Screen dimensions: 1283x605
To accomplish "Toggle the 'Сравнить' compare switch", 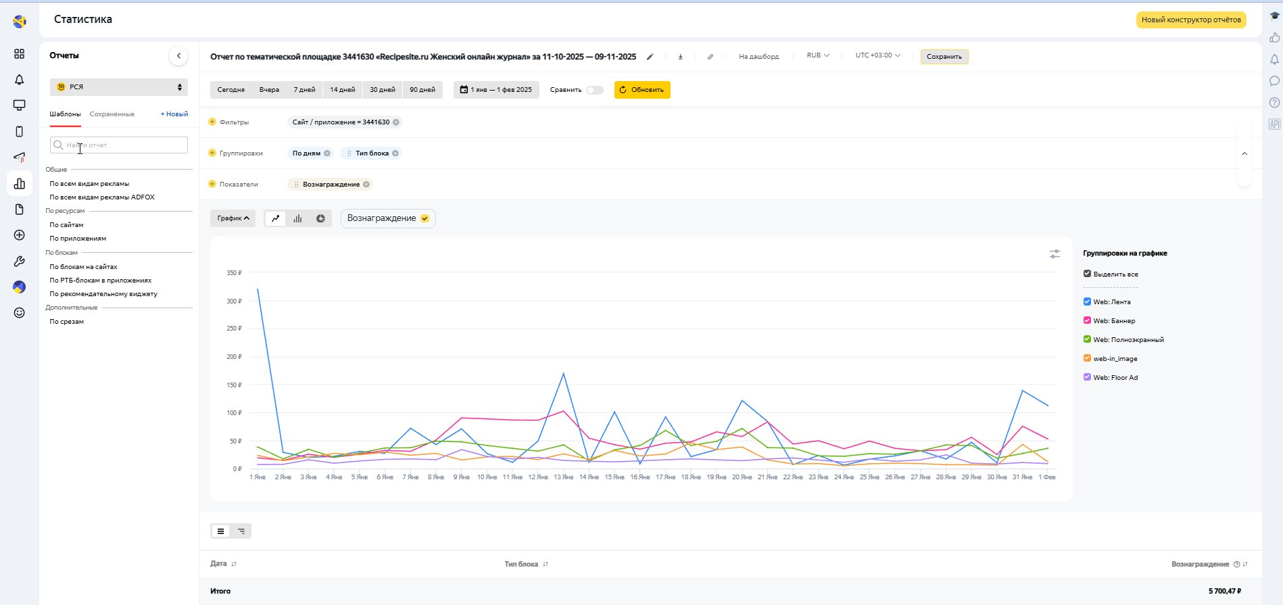I will (x=594, y=90).
